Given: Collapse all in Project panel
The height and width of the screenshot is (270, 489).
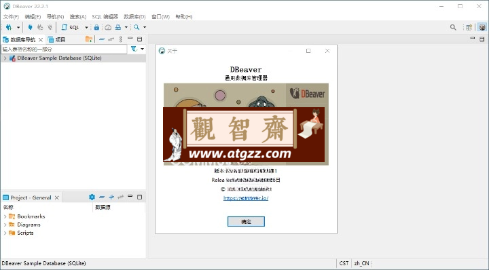Looking at the screenshot, I should pos(102,197).
